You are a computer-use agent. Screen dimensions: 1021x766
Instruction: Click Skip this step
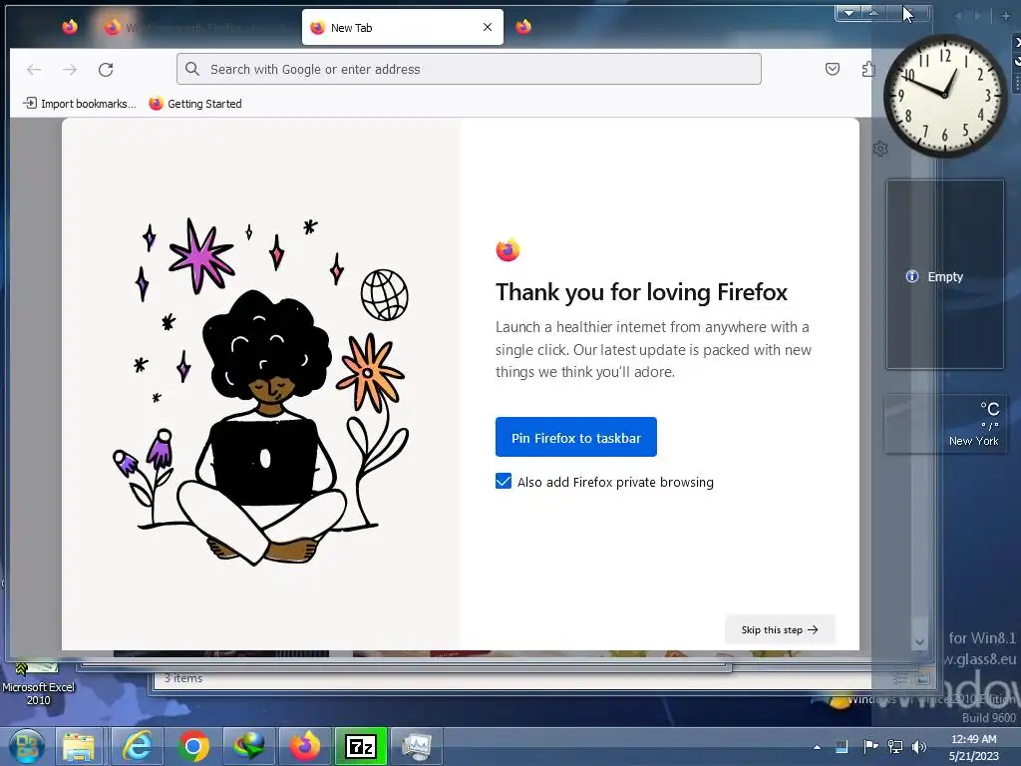coord(780,630)
